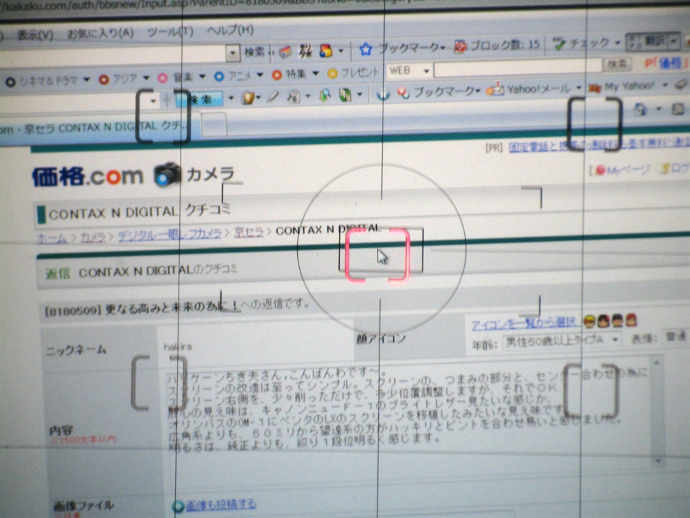Pick the rightmost red-haired face avatar icon
The image size is (690, 518).
click(x=631, y=320)
